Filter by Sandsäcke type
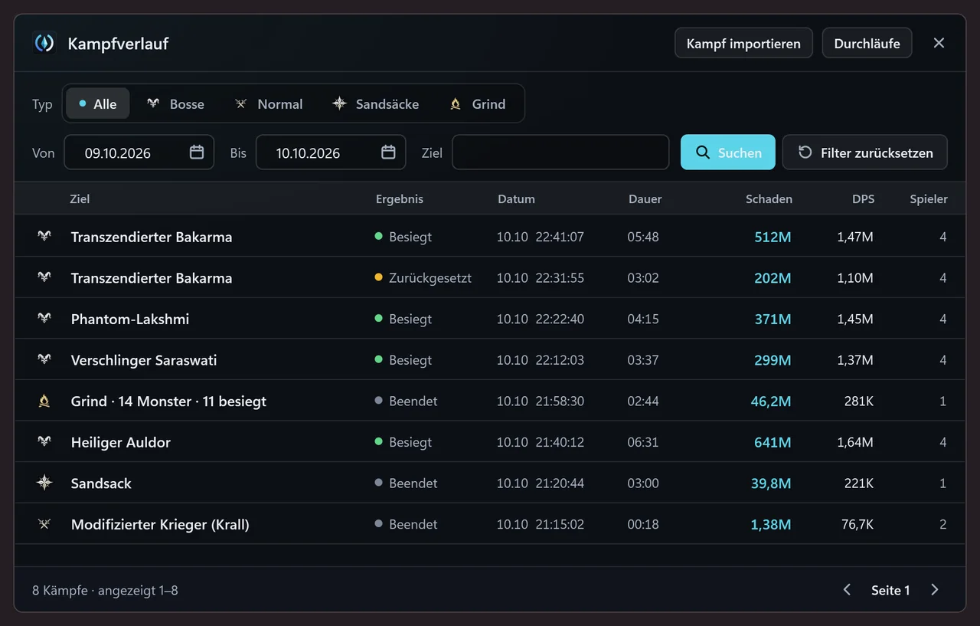The height and width of the screenshot is (626, 980). (375, 103)
